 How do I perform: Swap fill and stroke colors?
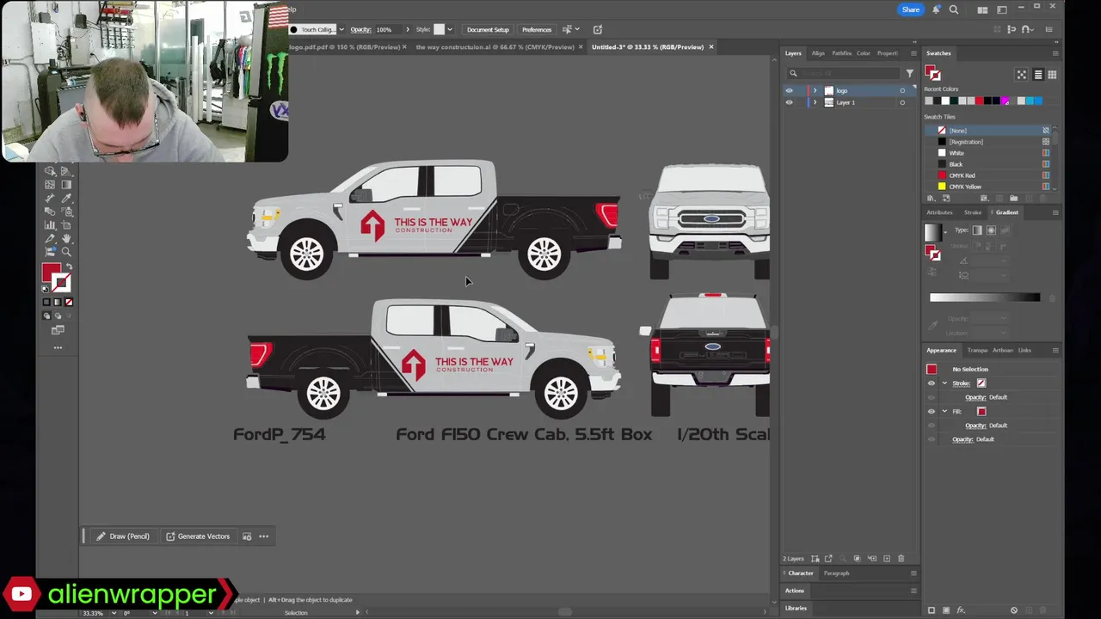coord(70,267)
